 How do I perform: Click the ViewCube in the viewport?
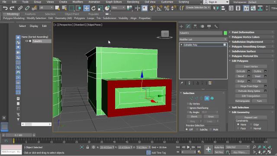click(x=165, y=34)
